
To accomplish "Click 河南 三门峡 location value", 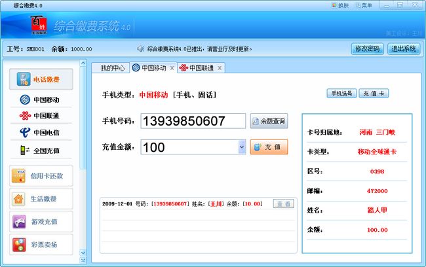I will click(377, 132).
